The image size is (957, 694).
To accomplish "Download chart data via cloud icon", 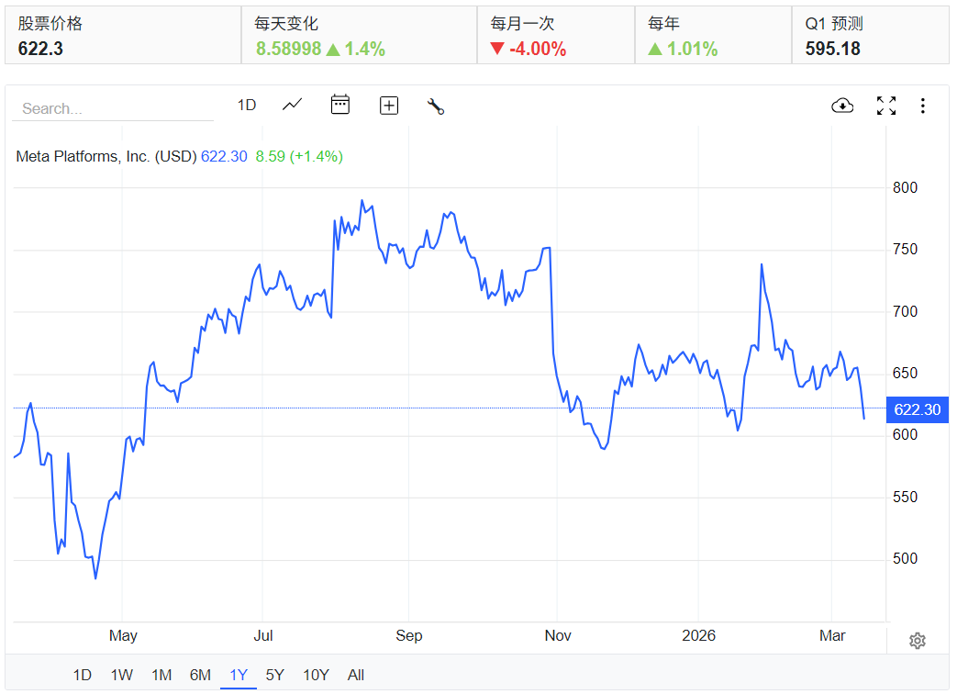I will pyautogui.click(x=842, y=106).
